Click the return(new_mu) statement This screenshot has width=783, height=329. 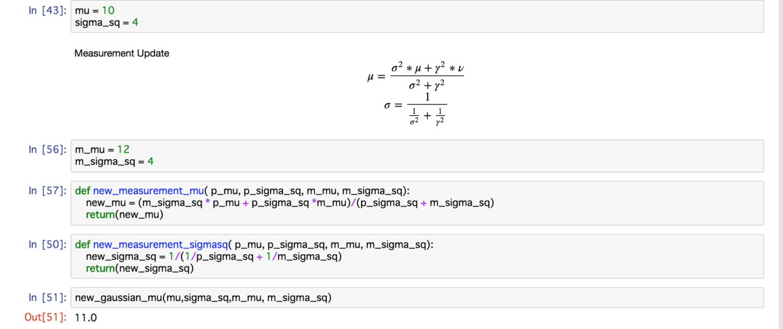125,214
